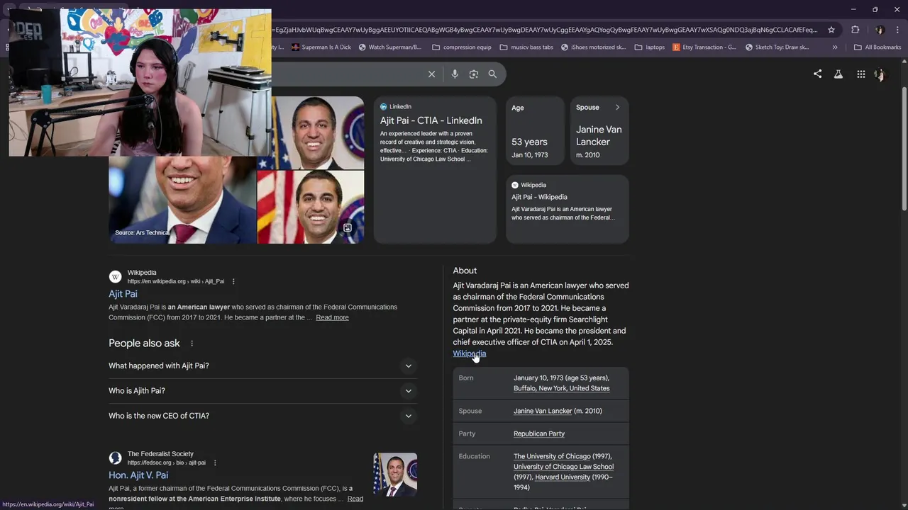Open the iShoes motorized bookmark
Viewport: 908px width, 510px height.
pos(593,47)
